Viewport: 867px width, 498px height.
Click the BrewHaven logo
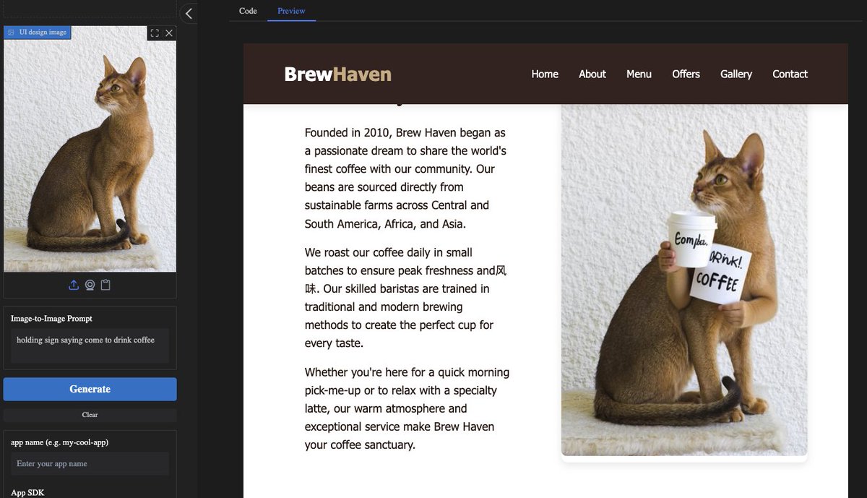(337, 74)
